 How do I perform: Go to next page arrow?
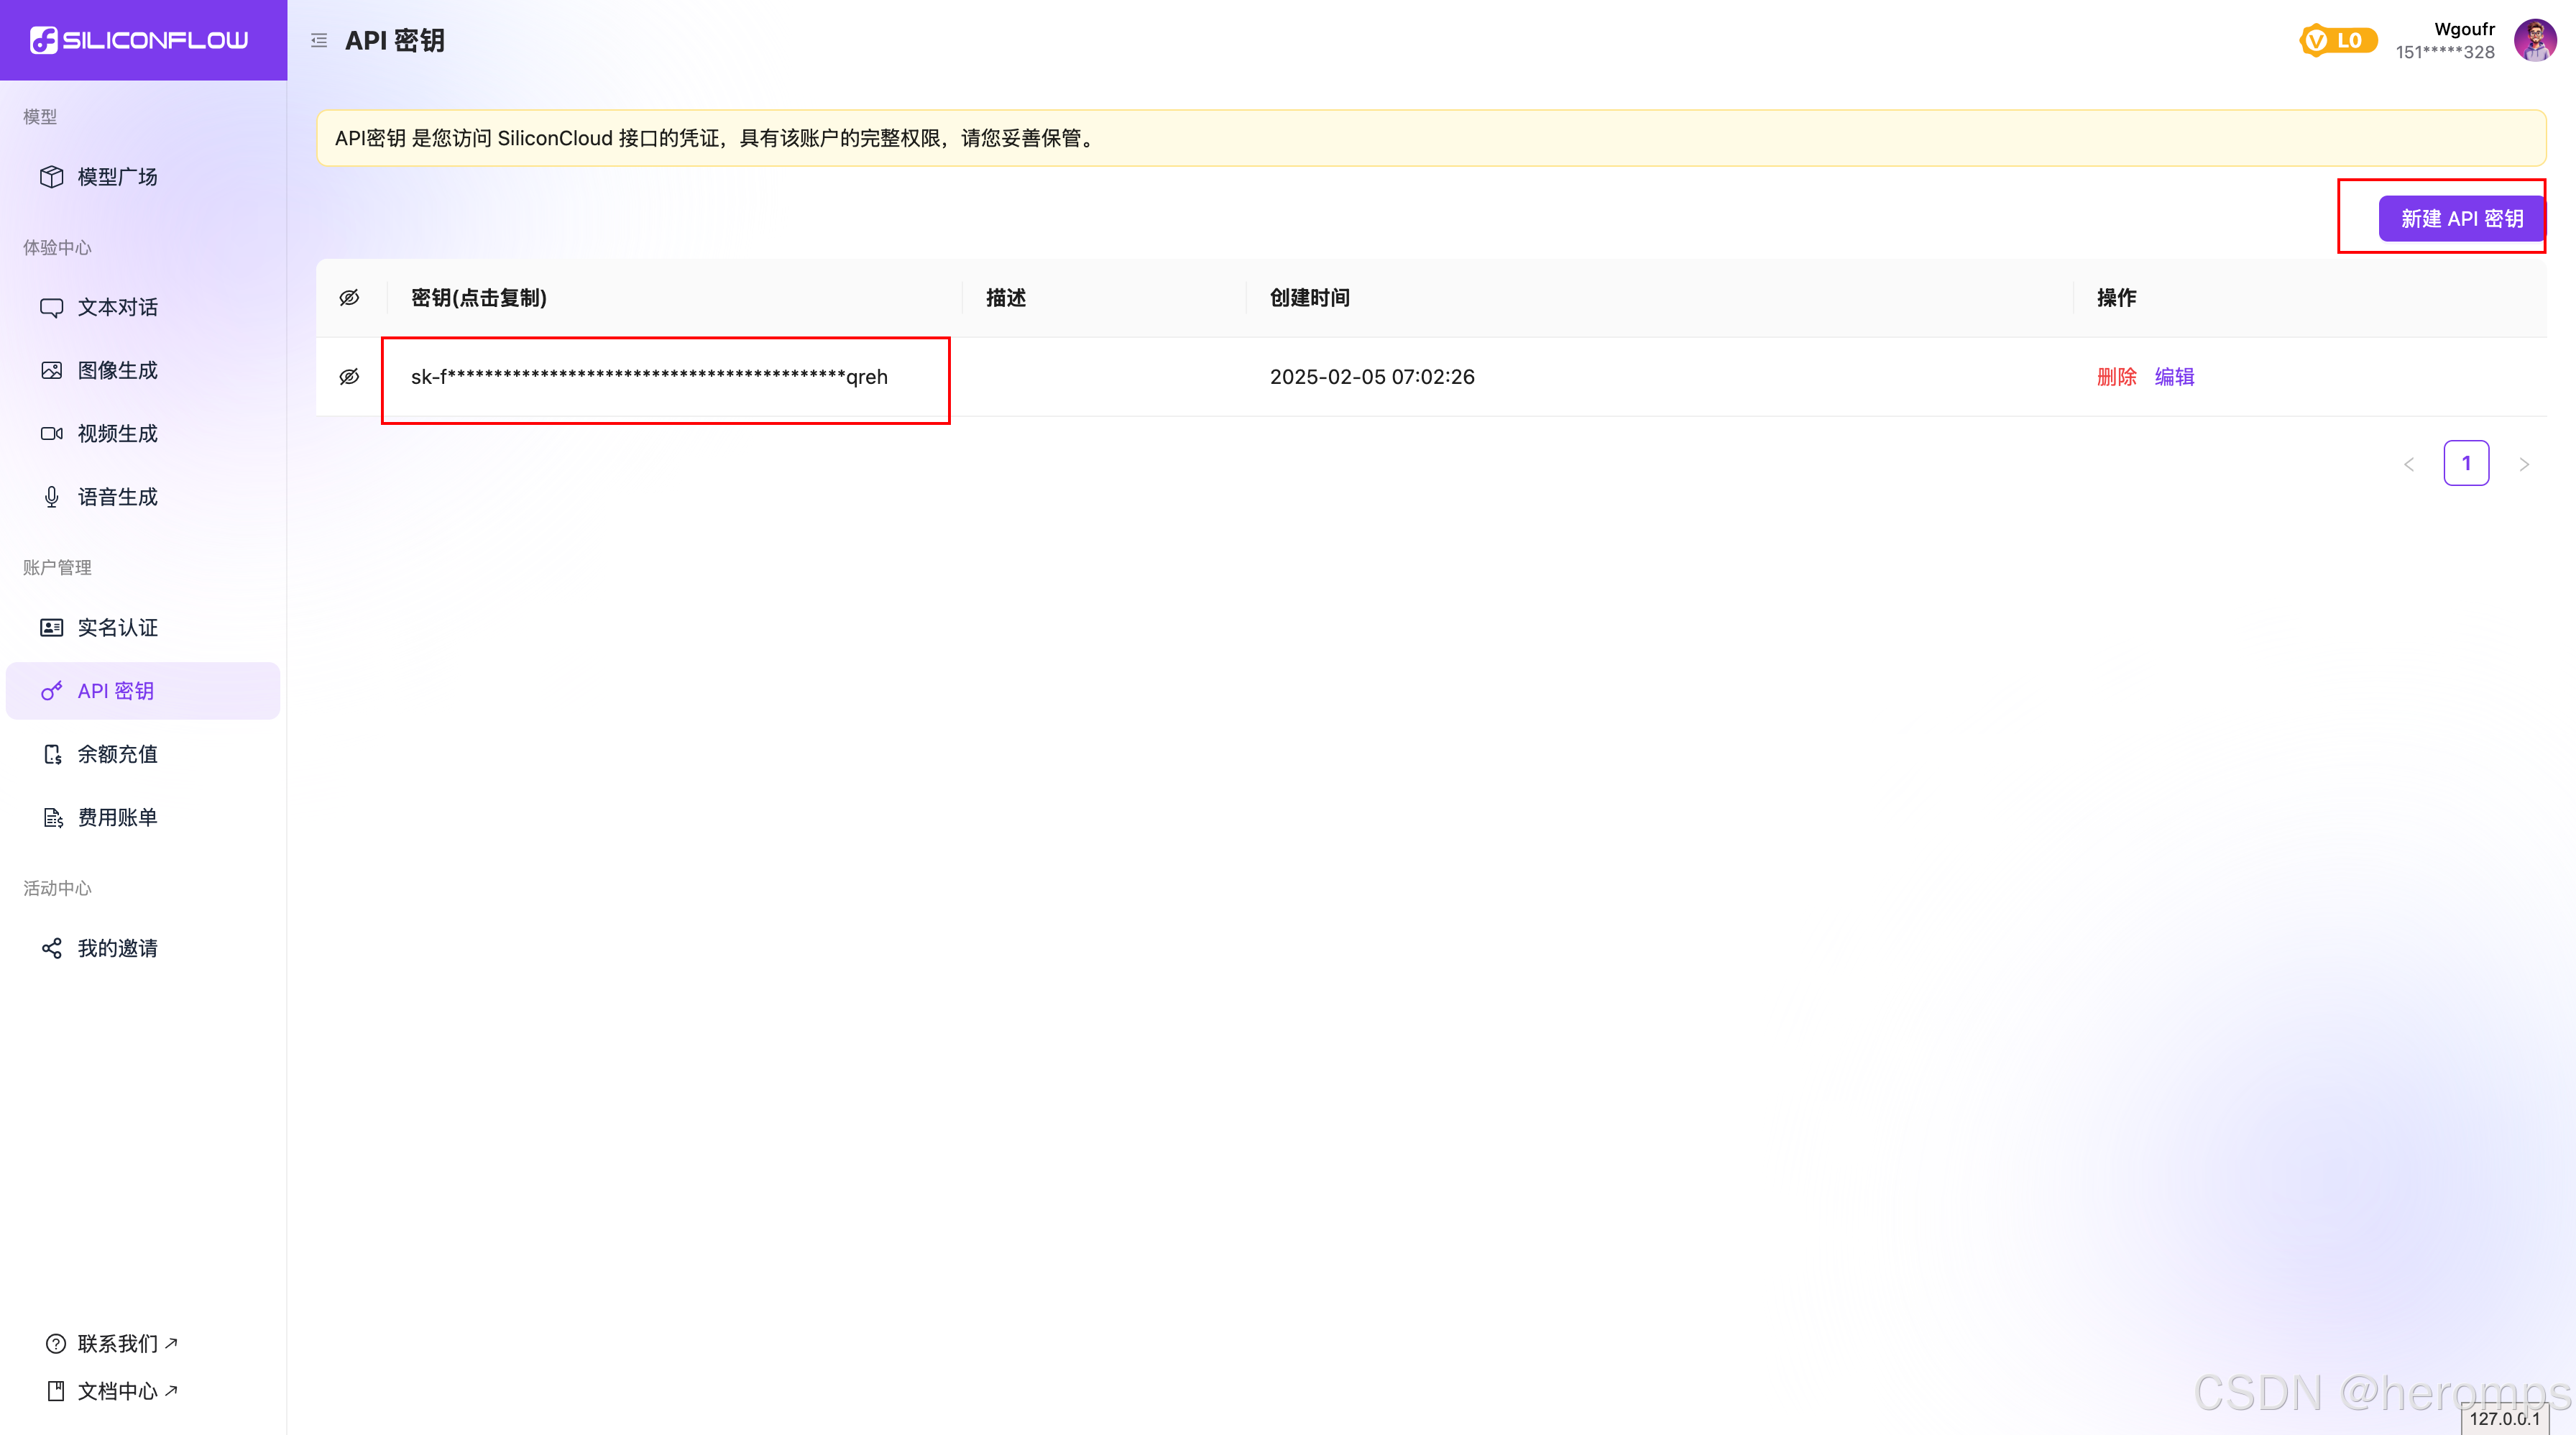2524,464
